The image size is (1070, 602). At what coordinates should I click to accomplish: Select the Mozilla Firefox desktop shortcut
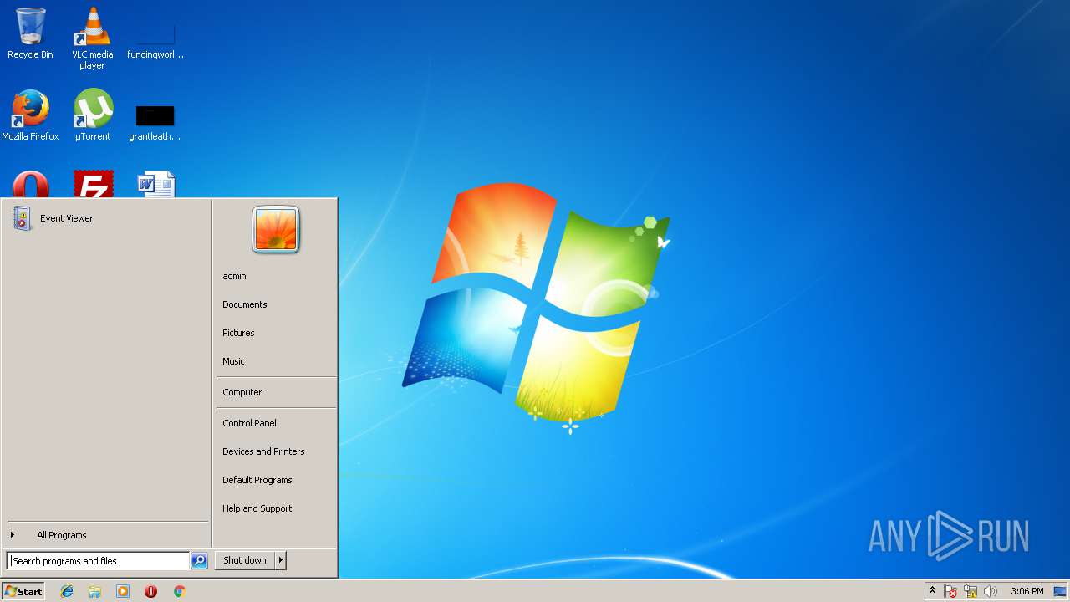pos(30,115)
